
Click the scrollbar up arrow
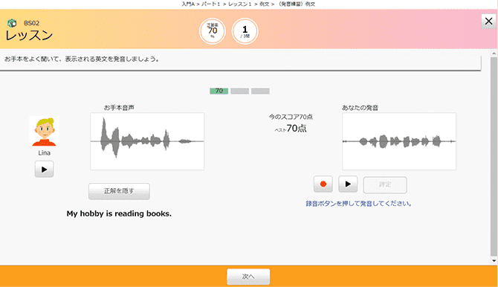tap(494, 53)
